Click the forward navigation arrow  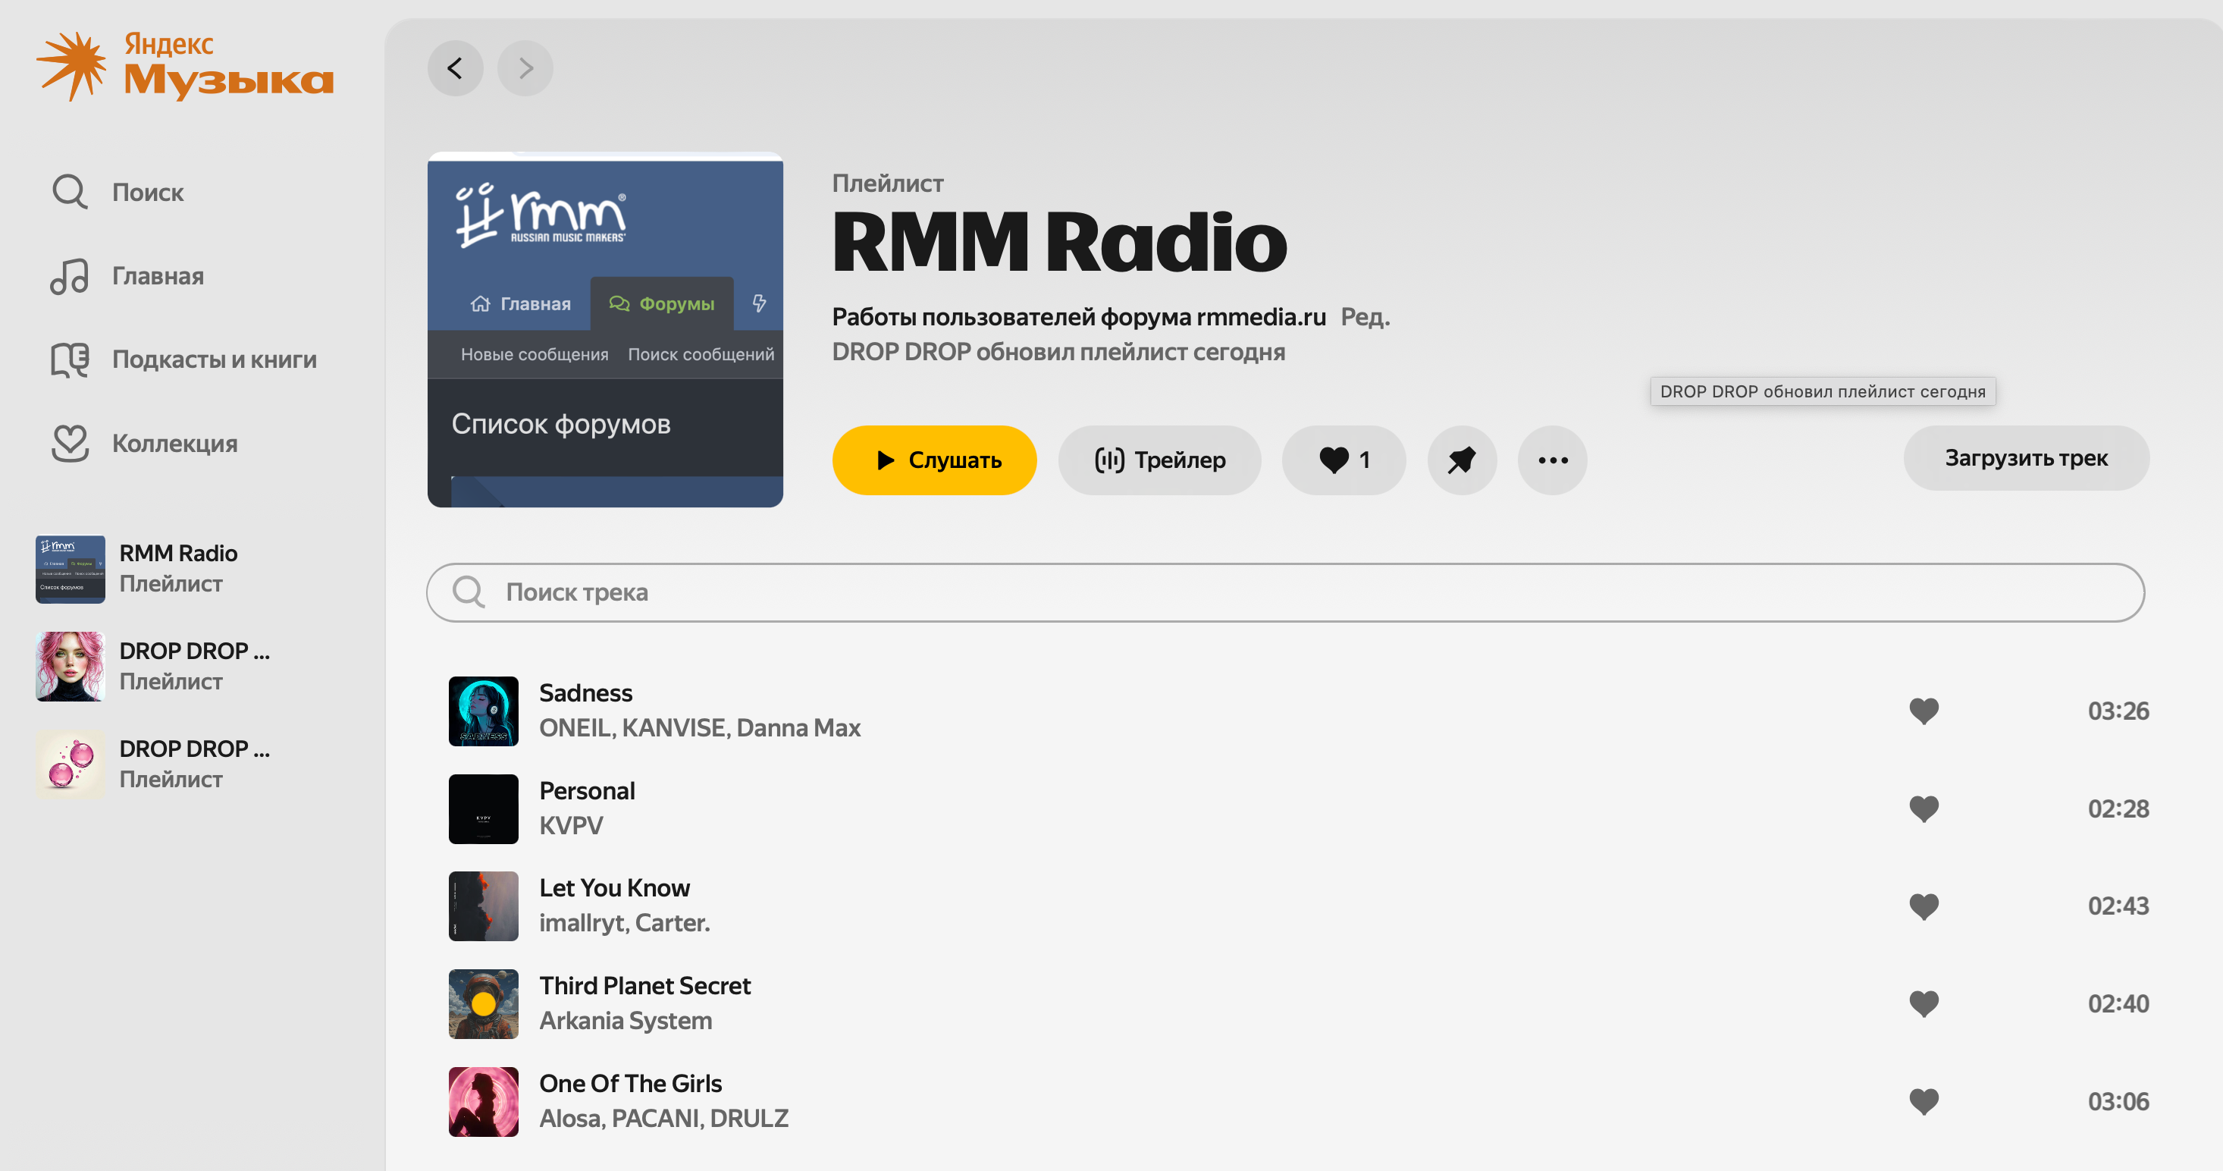point(525,68)
